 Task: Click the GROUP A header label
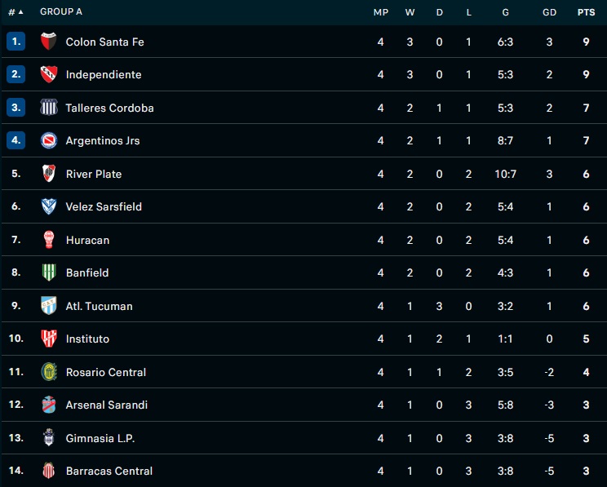[x=61, y=12]
